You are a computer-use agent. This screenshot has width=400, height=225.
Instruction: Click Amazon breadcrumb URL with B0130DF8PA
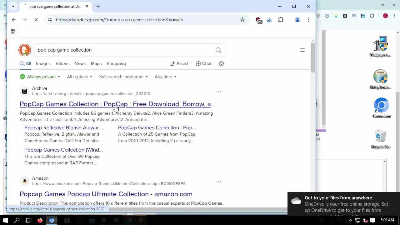[x=109, y=184]
